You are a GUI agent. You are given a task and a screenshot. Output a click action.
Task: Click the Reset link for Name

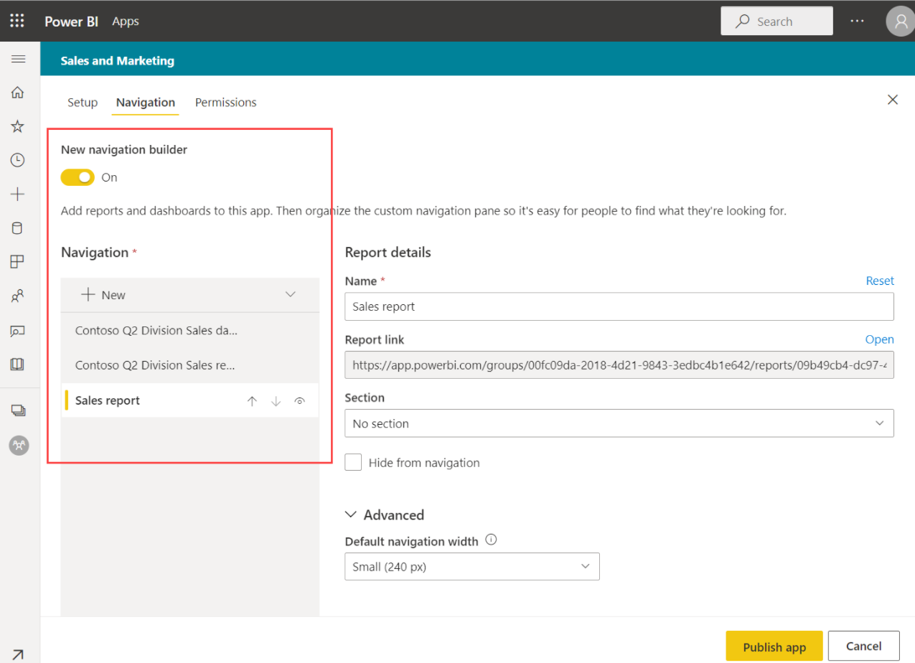pos(880,281)
